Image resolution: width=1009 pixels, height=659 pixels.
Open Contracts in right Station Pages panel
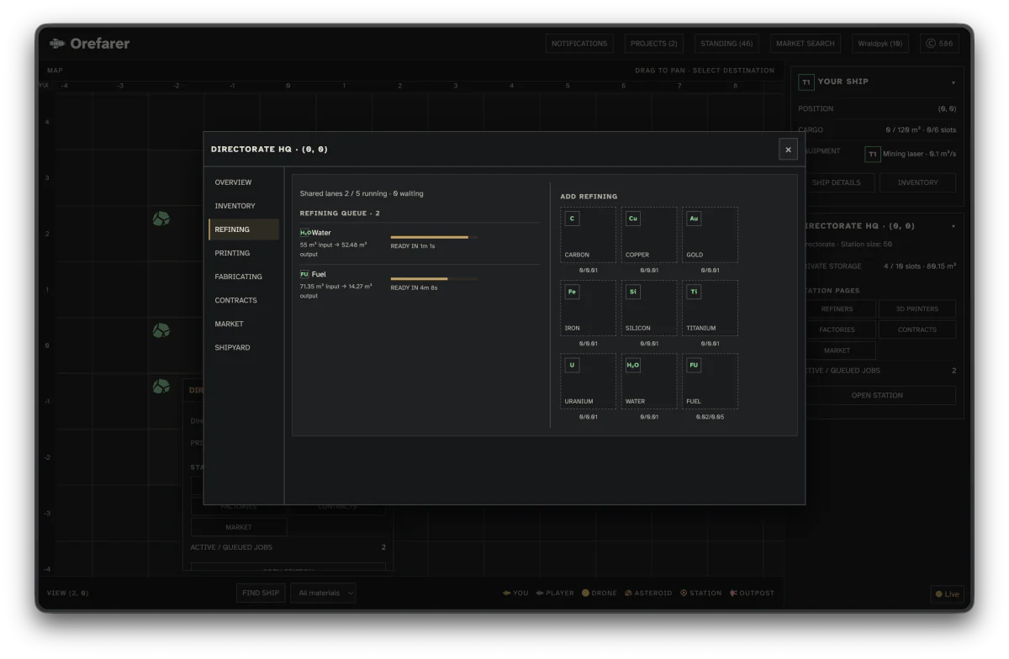pos(917,329)
